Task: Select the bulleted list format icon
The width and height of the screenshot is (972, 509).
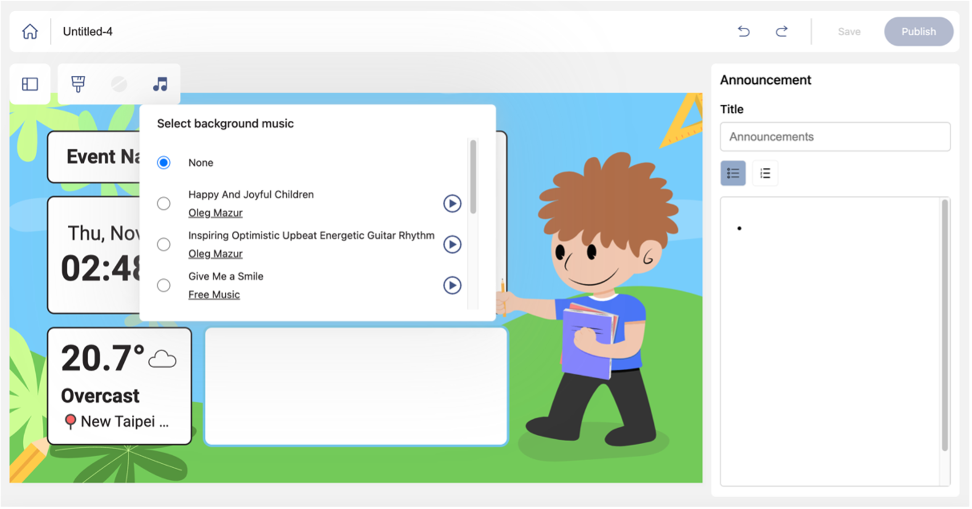Action: (x=733, y=173)
